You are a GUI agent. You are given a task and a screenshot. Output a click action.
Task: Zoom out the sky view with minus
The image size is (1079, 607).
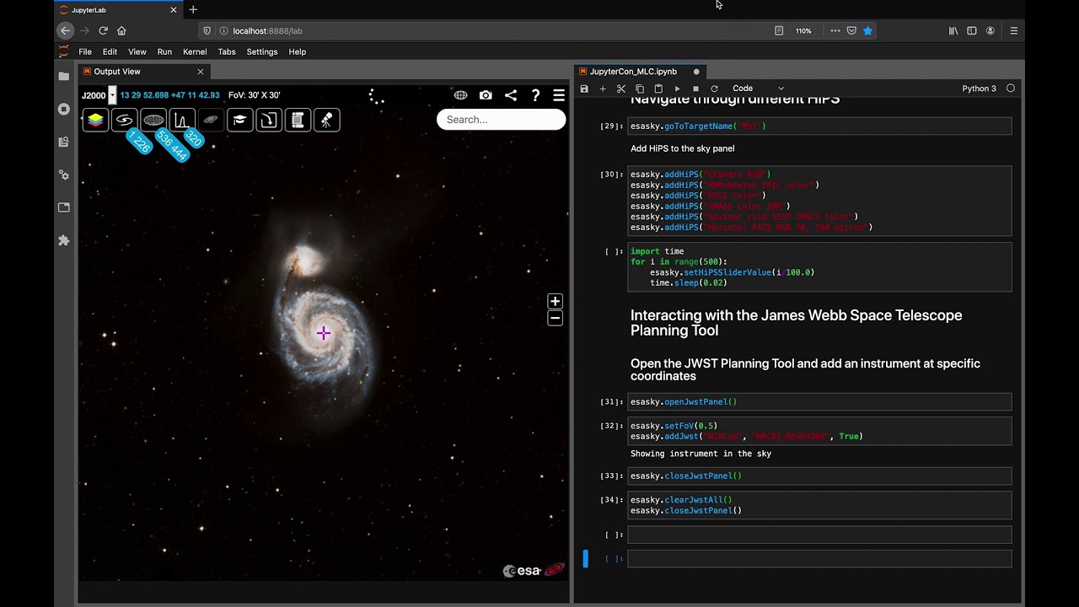pos(555,318)
